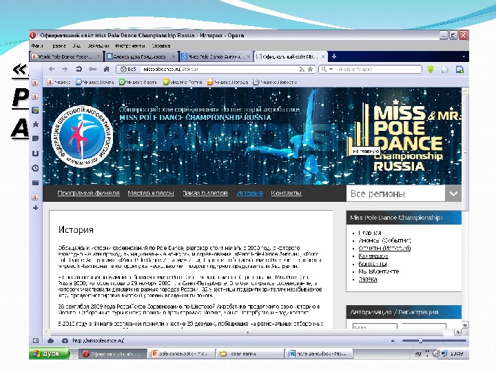Screen dimensions: 496x372
Task: Close the 'Miss Pole Dance Austr...' tab
Action: (249, 56)
